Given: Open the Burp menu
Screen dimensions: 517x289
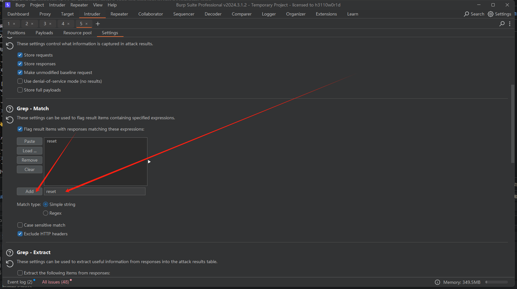Looking at the screenshot, I should pos(20,5).
